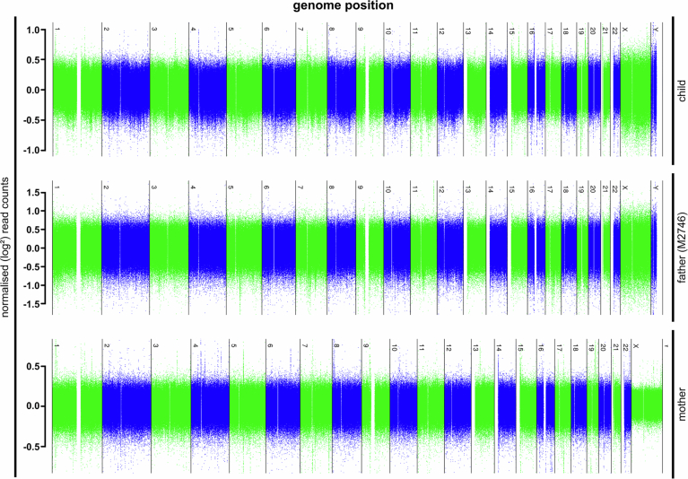Choose chromosome 1 label in mother panel
The image size is (688, 479).
click(57, 346)
